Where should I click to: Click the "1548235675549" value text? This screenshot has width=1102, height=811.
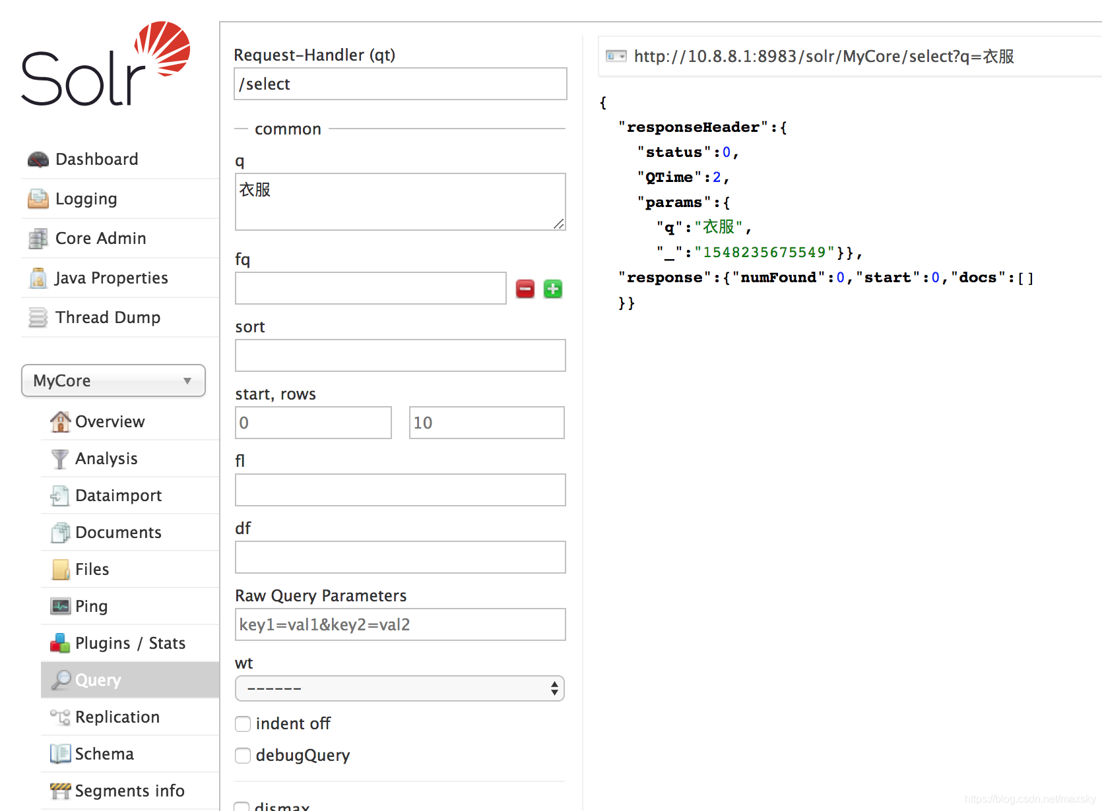point(765,253)
